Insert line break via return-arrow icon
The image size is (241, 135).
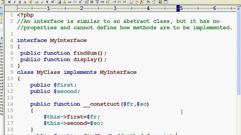click(42, 2)
